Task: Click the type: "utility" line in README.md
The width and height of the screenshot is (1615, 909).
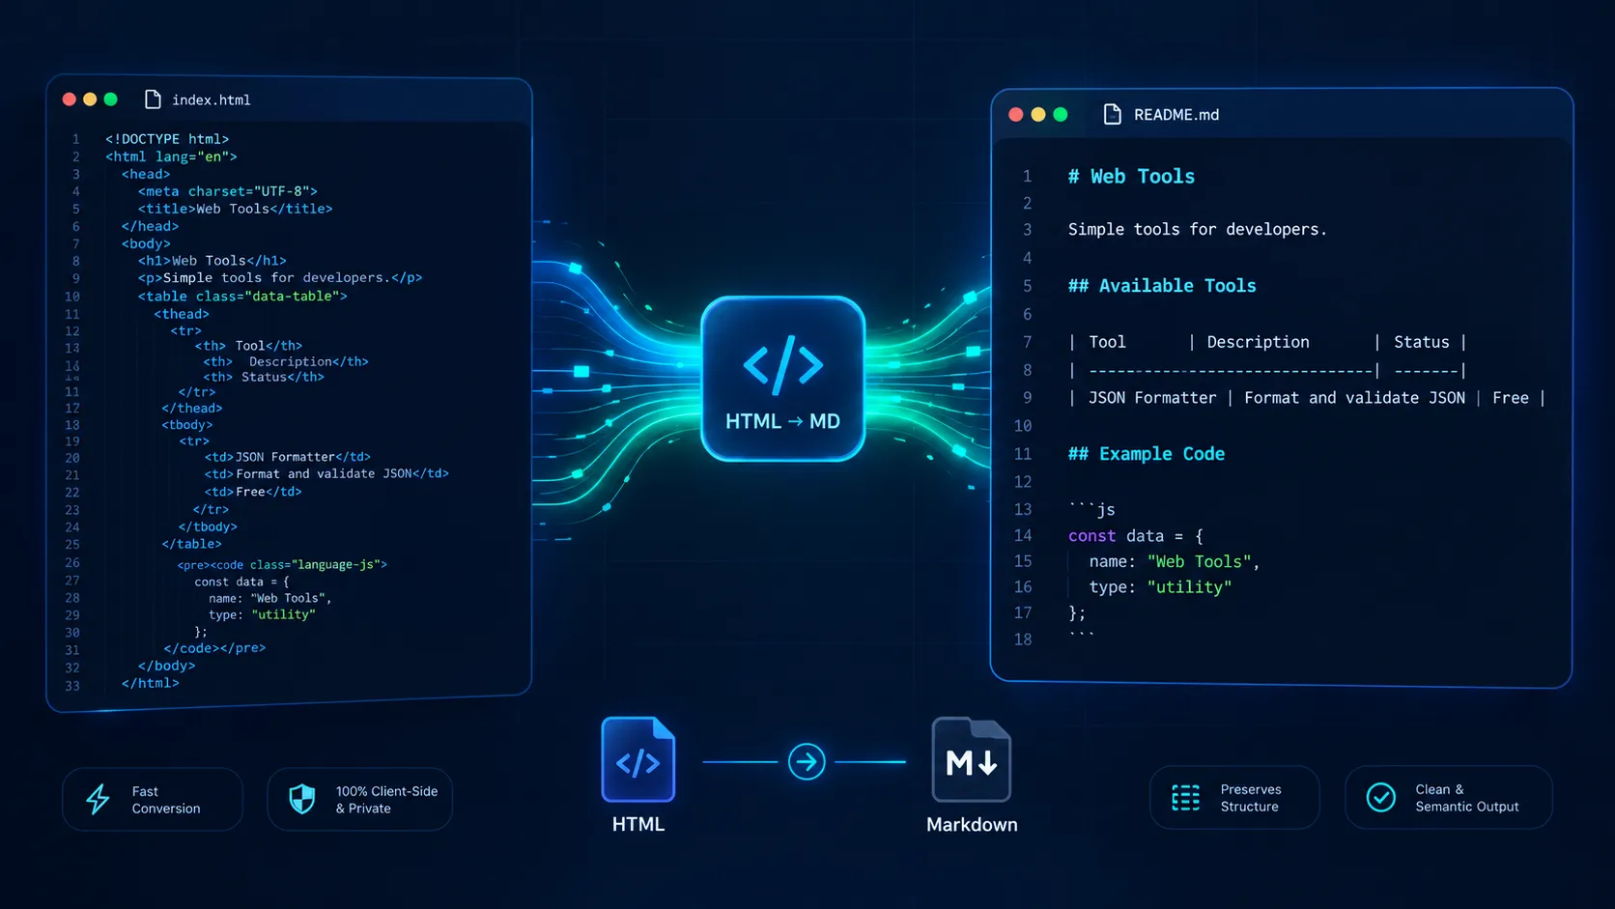Action: (1160, 586)
